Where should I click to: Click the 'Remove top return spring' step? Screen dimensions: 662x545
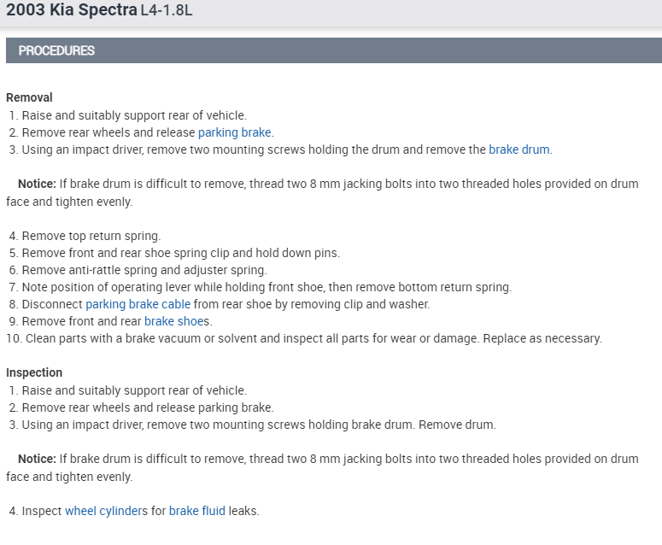point(91,236)
